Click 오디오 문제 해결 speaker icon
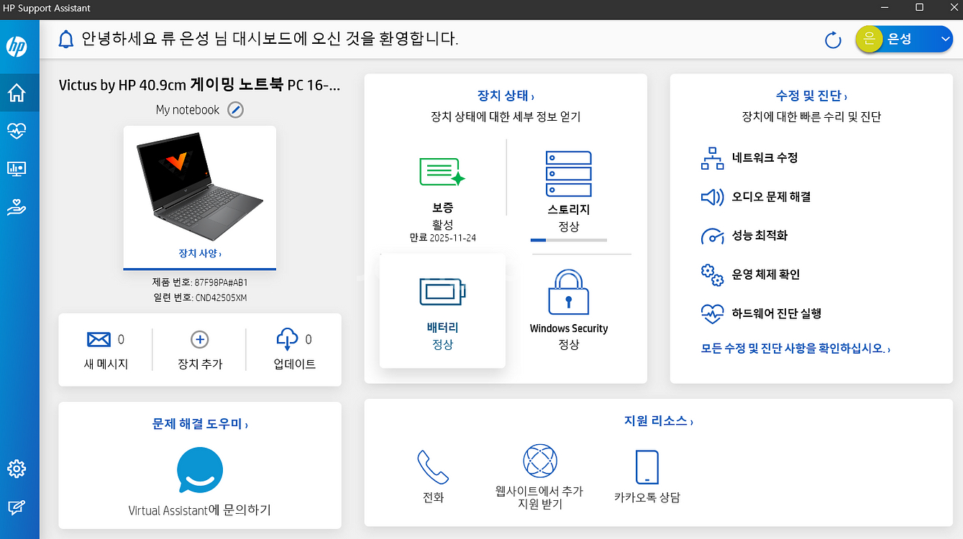Image resolution: width=963 pixels, height=539 pixels. [712, 197]
